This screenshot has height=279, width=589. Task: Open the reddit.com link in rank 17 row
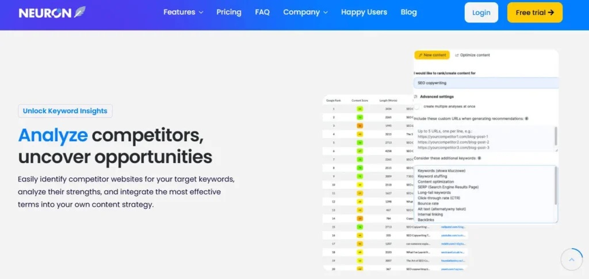453,244
